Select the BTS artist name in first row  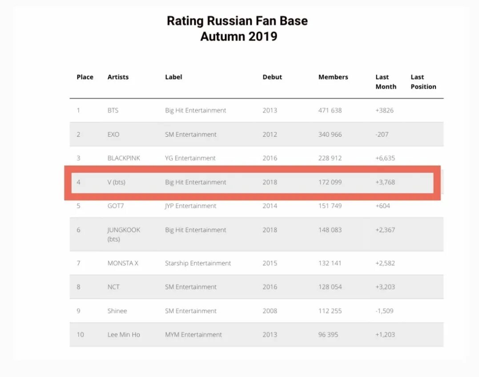[113, 110]
